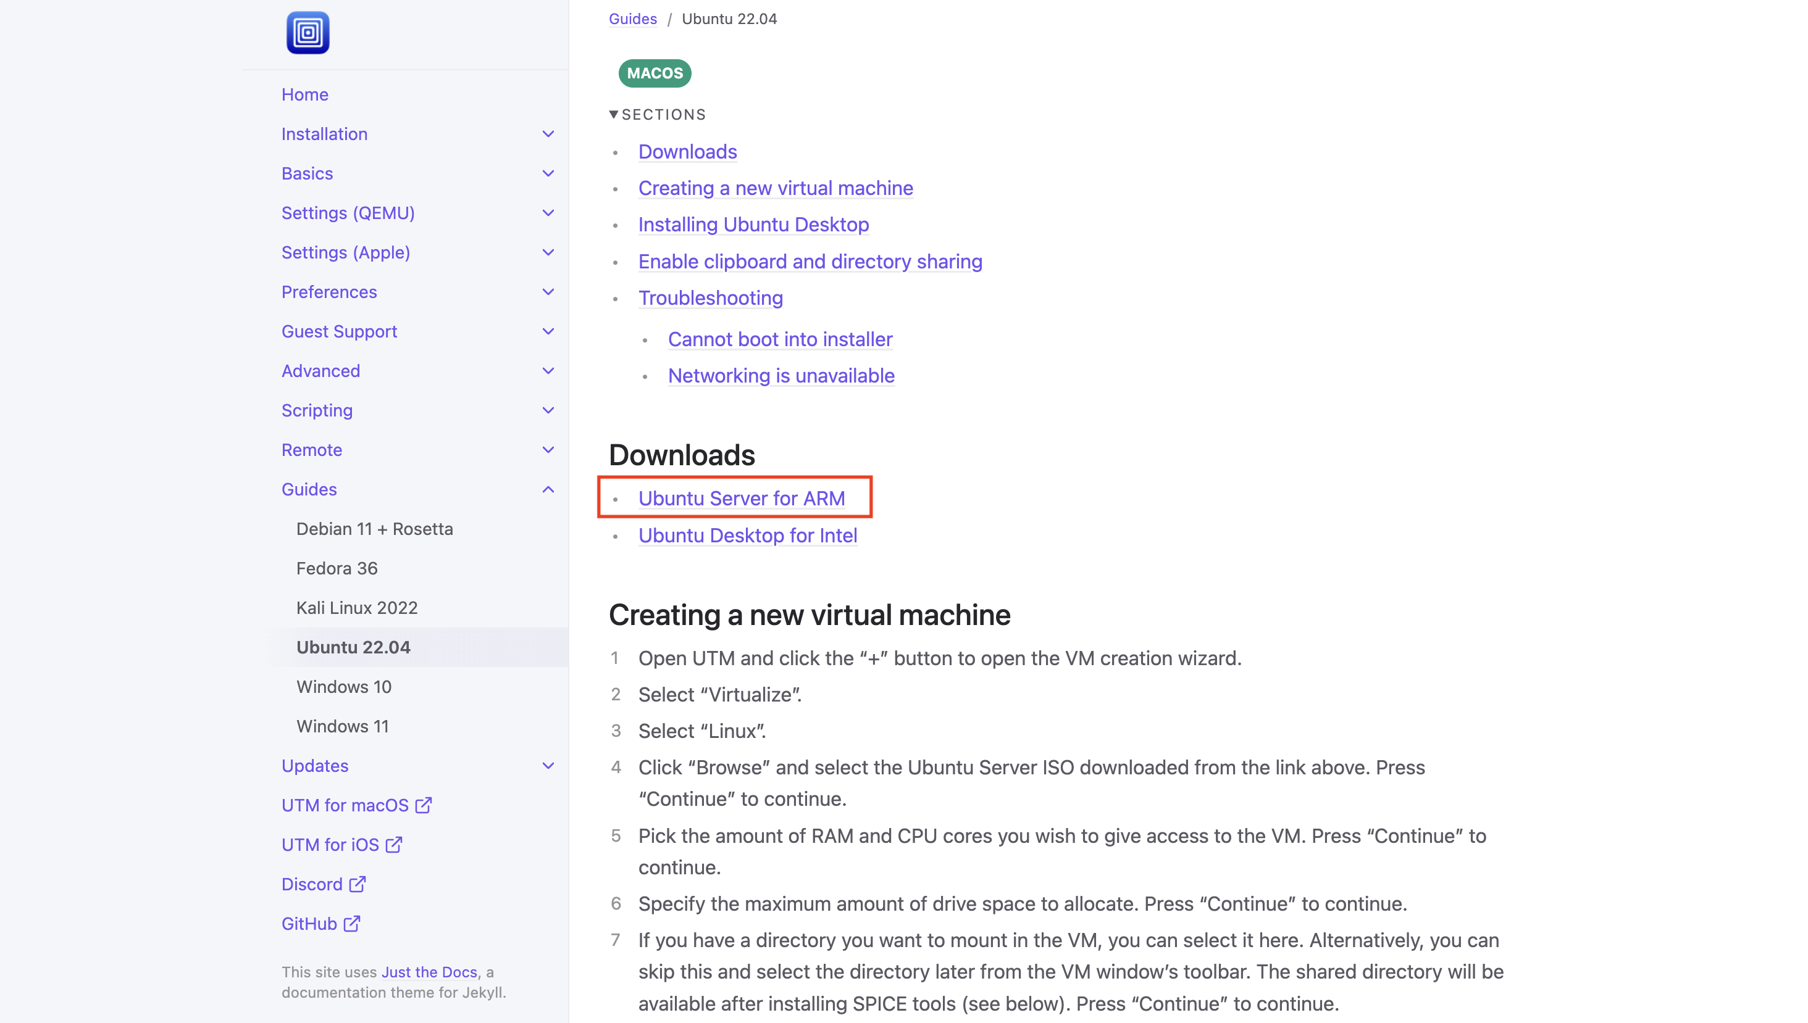1808x1023 pixels.
Task: Open the Windows 11 guide
Action: click(x=342, y=726)
